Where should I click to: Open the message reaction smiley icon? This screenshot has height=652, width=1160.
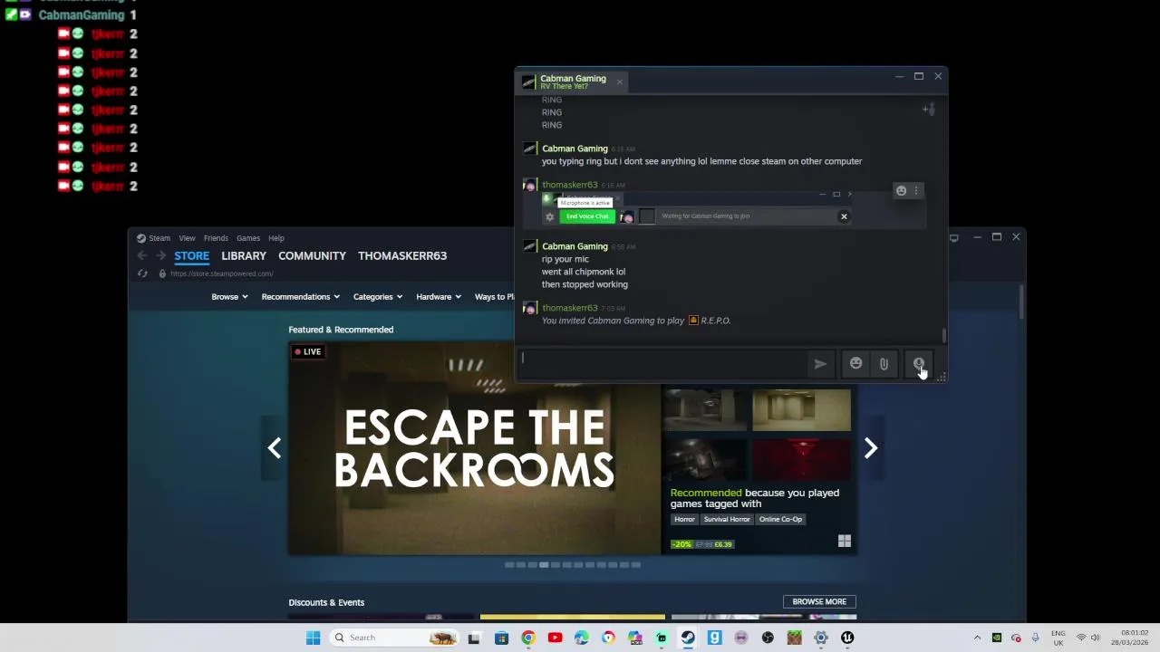[901, 191]
